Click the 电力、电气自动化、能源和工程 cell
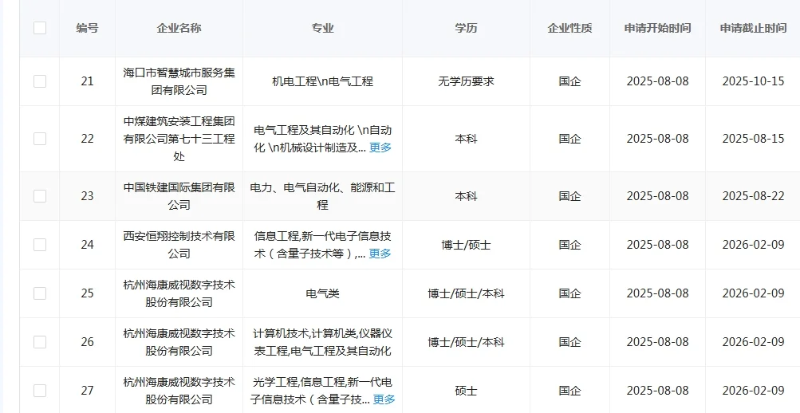This screenshot has height=413, width=800. (322, 196)
